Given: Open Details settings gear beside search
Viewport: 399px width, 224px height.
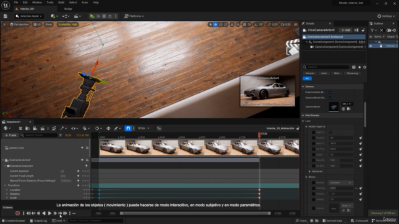Looking at the screenshot, I should point(365,67).
